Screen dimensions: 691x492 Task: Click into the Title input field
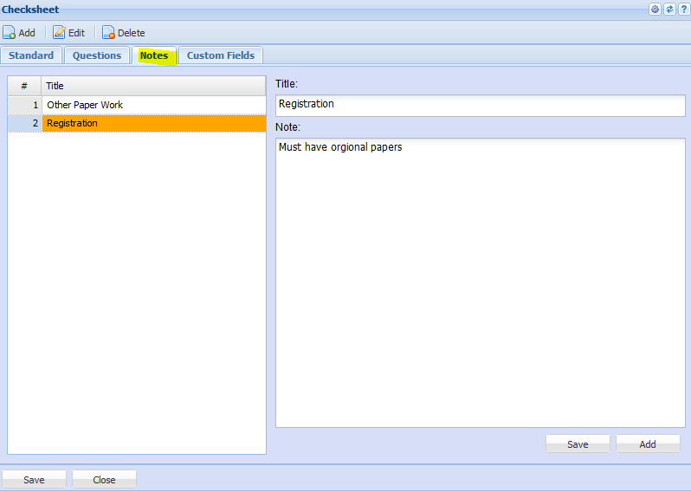(x=480, y=104)
